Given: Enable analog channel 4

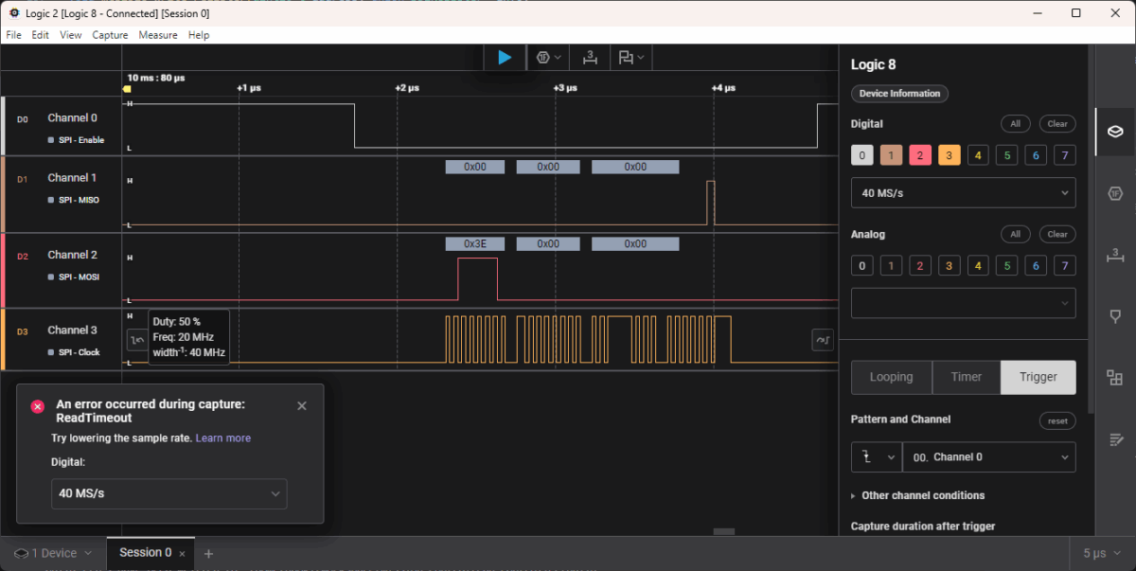Looking at the screenshot, I should pos(978,266).
